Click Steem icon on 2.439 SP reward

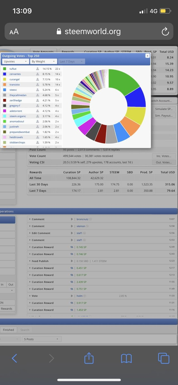pyautogui.click(x=72, y=282)
